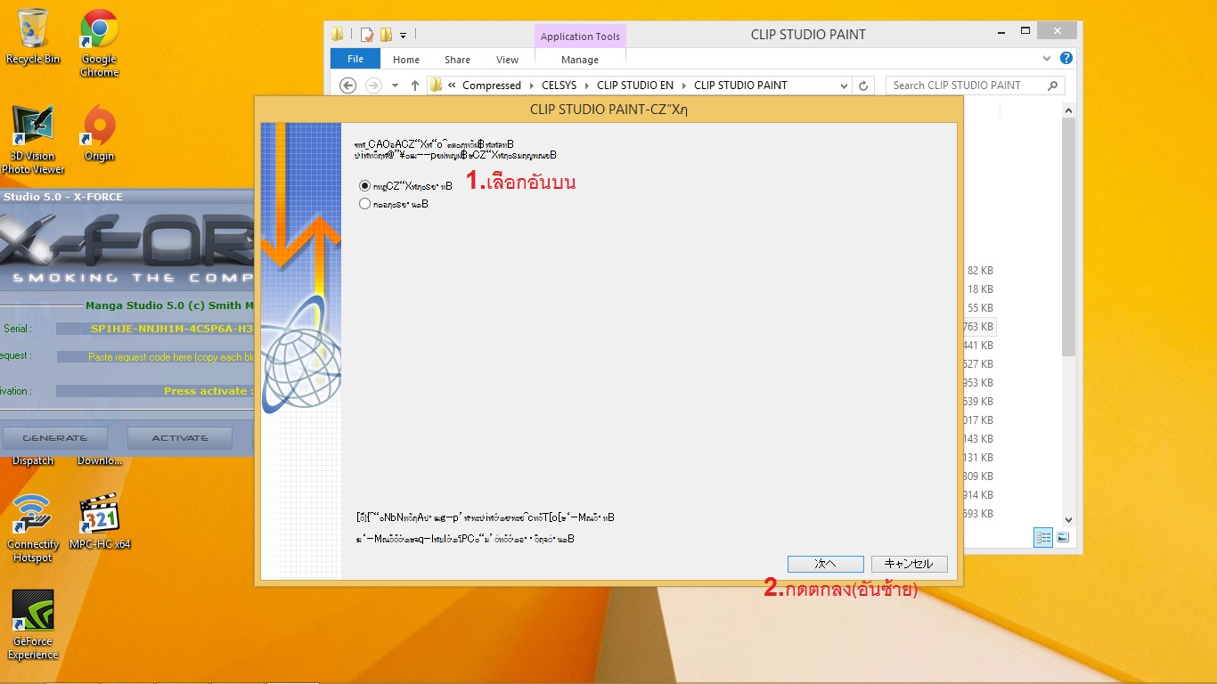The image size is (1217, 684).
Task: Select the GeForce Experience desktop icon
Action: point(33,625)
